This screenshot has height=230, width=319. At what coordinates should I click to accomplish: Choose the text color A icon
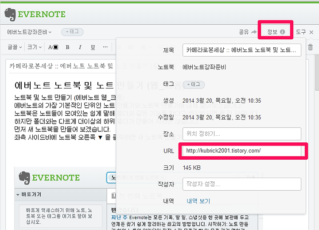pos(53,47)
